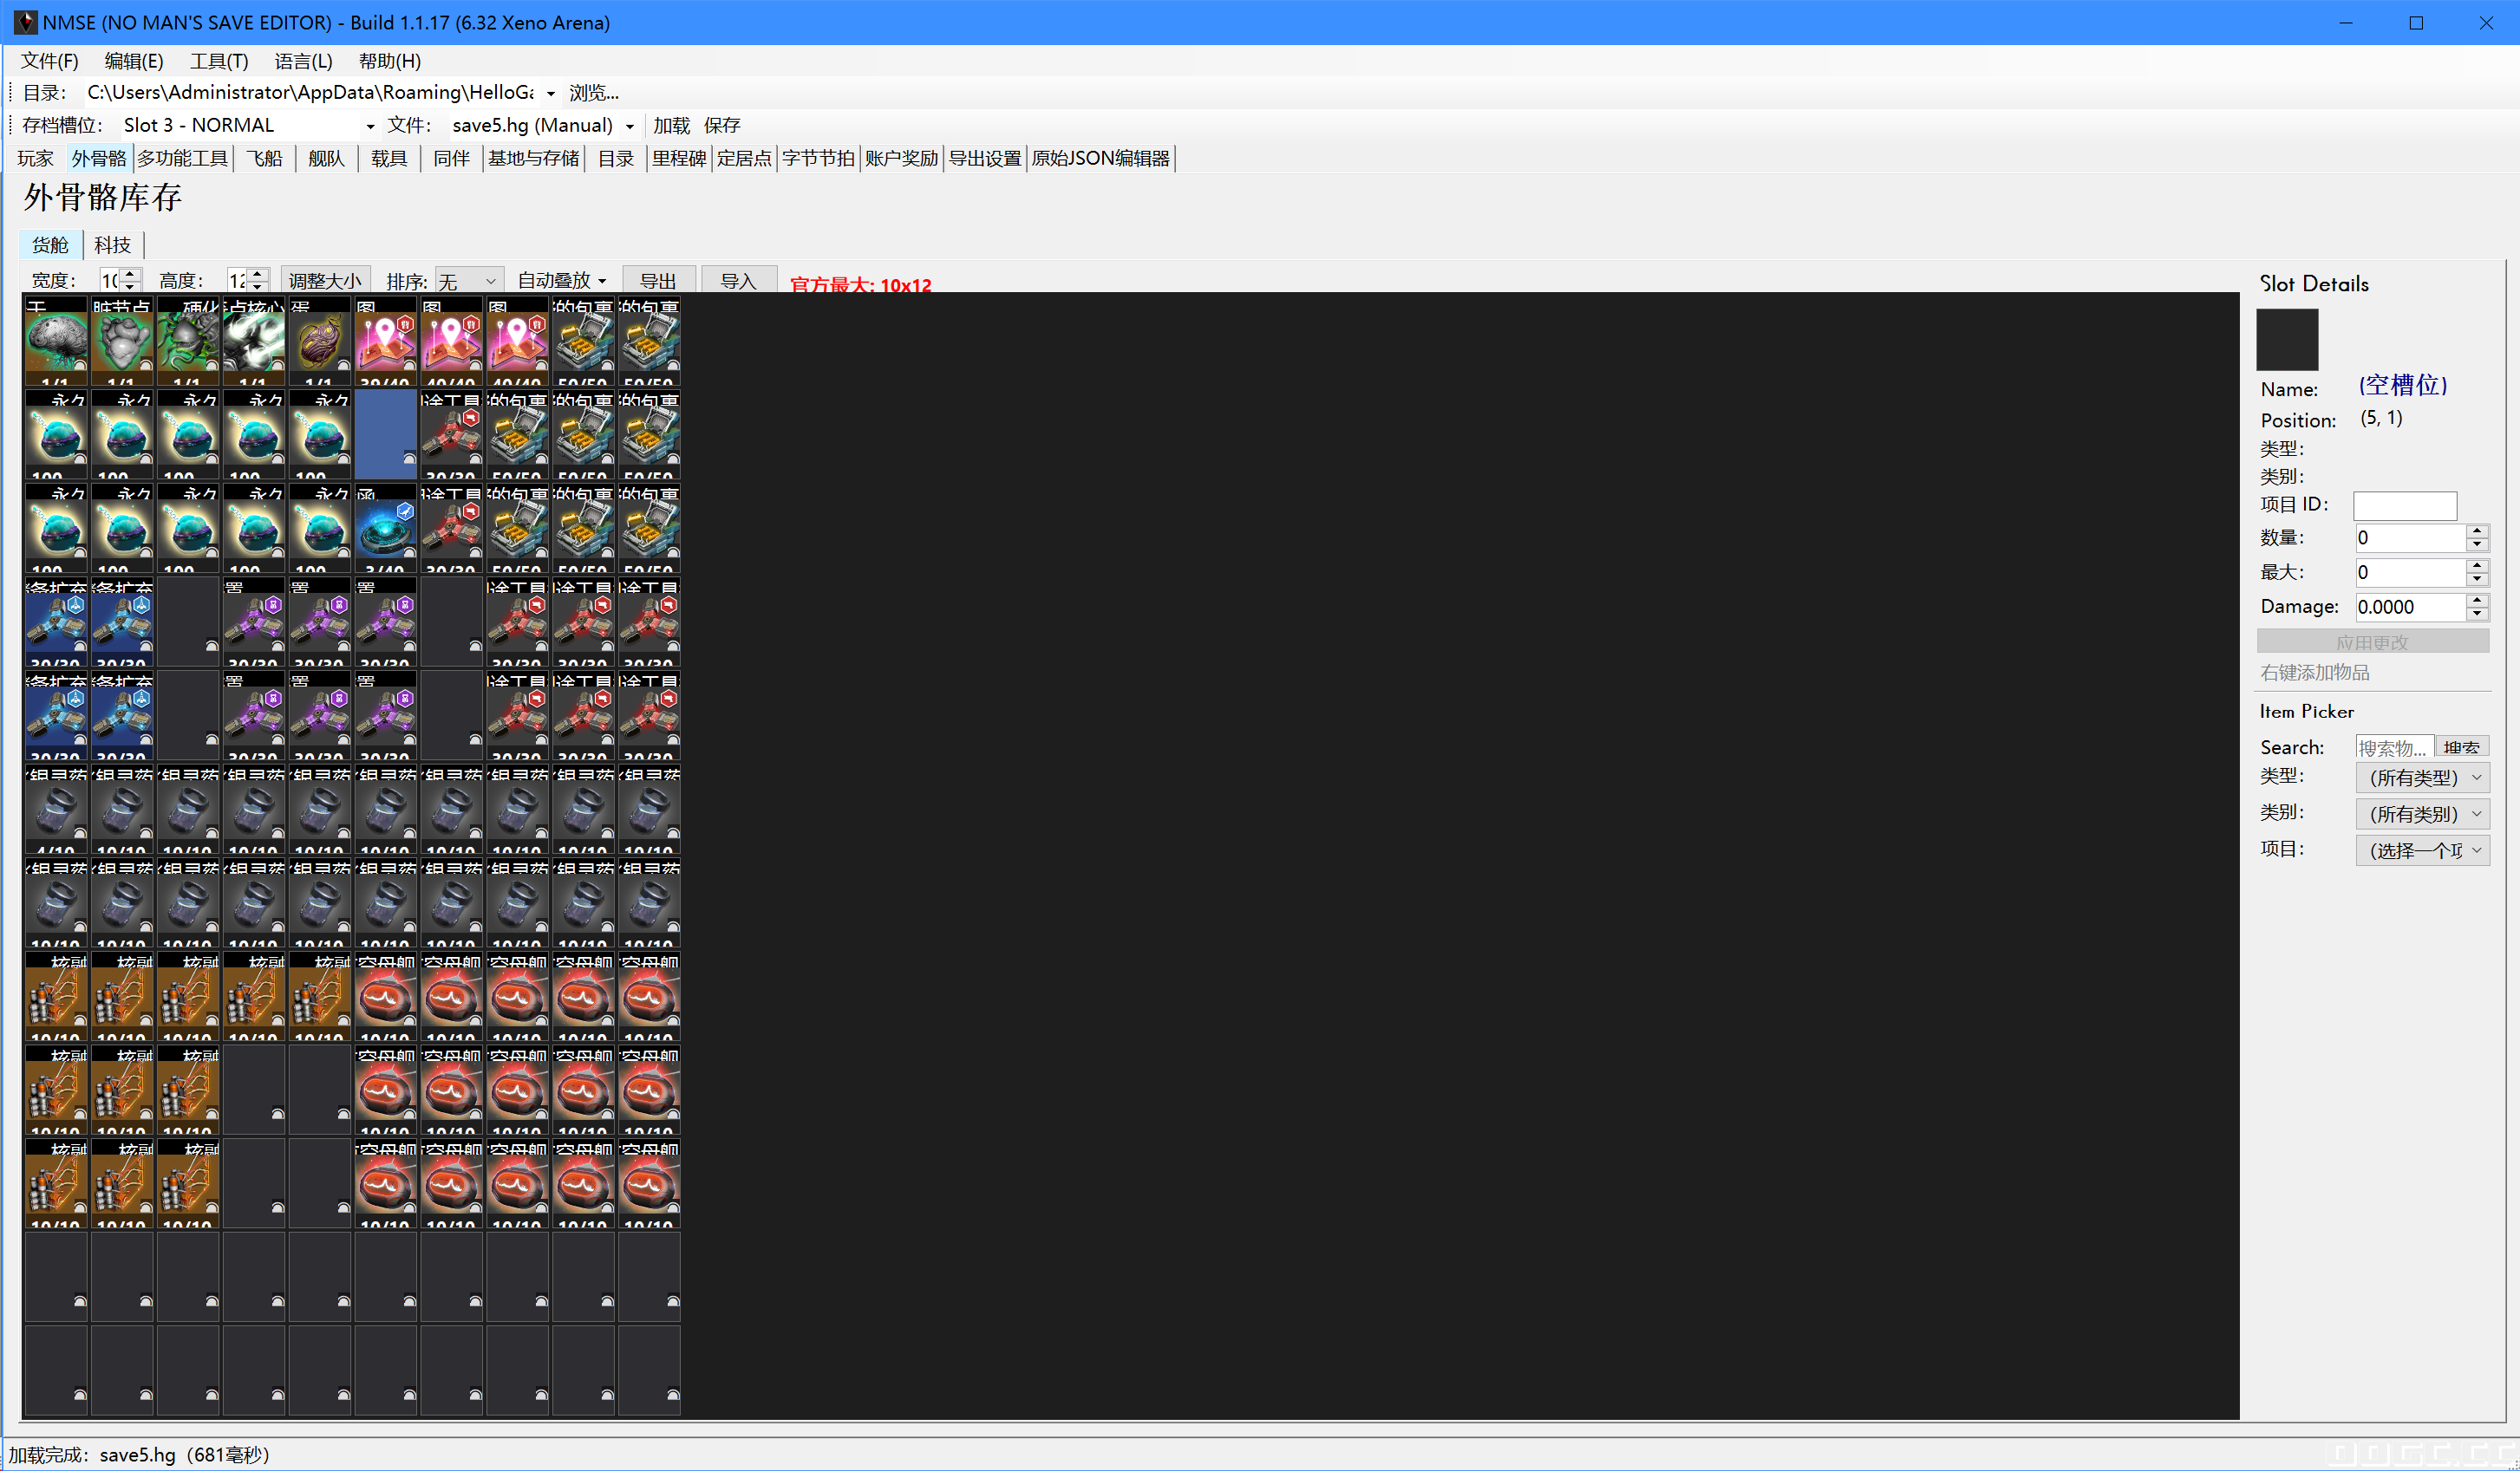Click the Slot Details preview thumbnail
Viewport: 2520px width, 1471px height.
pos(2286,339)
